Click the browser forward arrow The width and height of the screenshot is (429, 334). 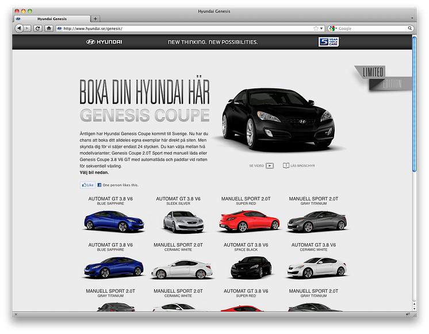point(27,28)
